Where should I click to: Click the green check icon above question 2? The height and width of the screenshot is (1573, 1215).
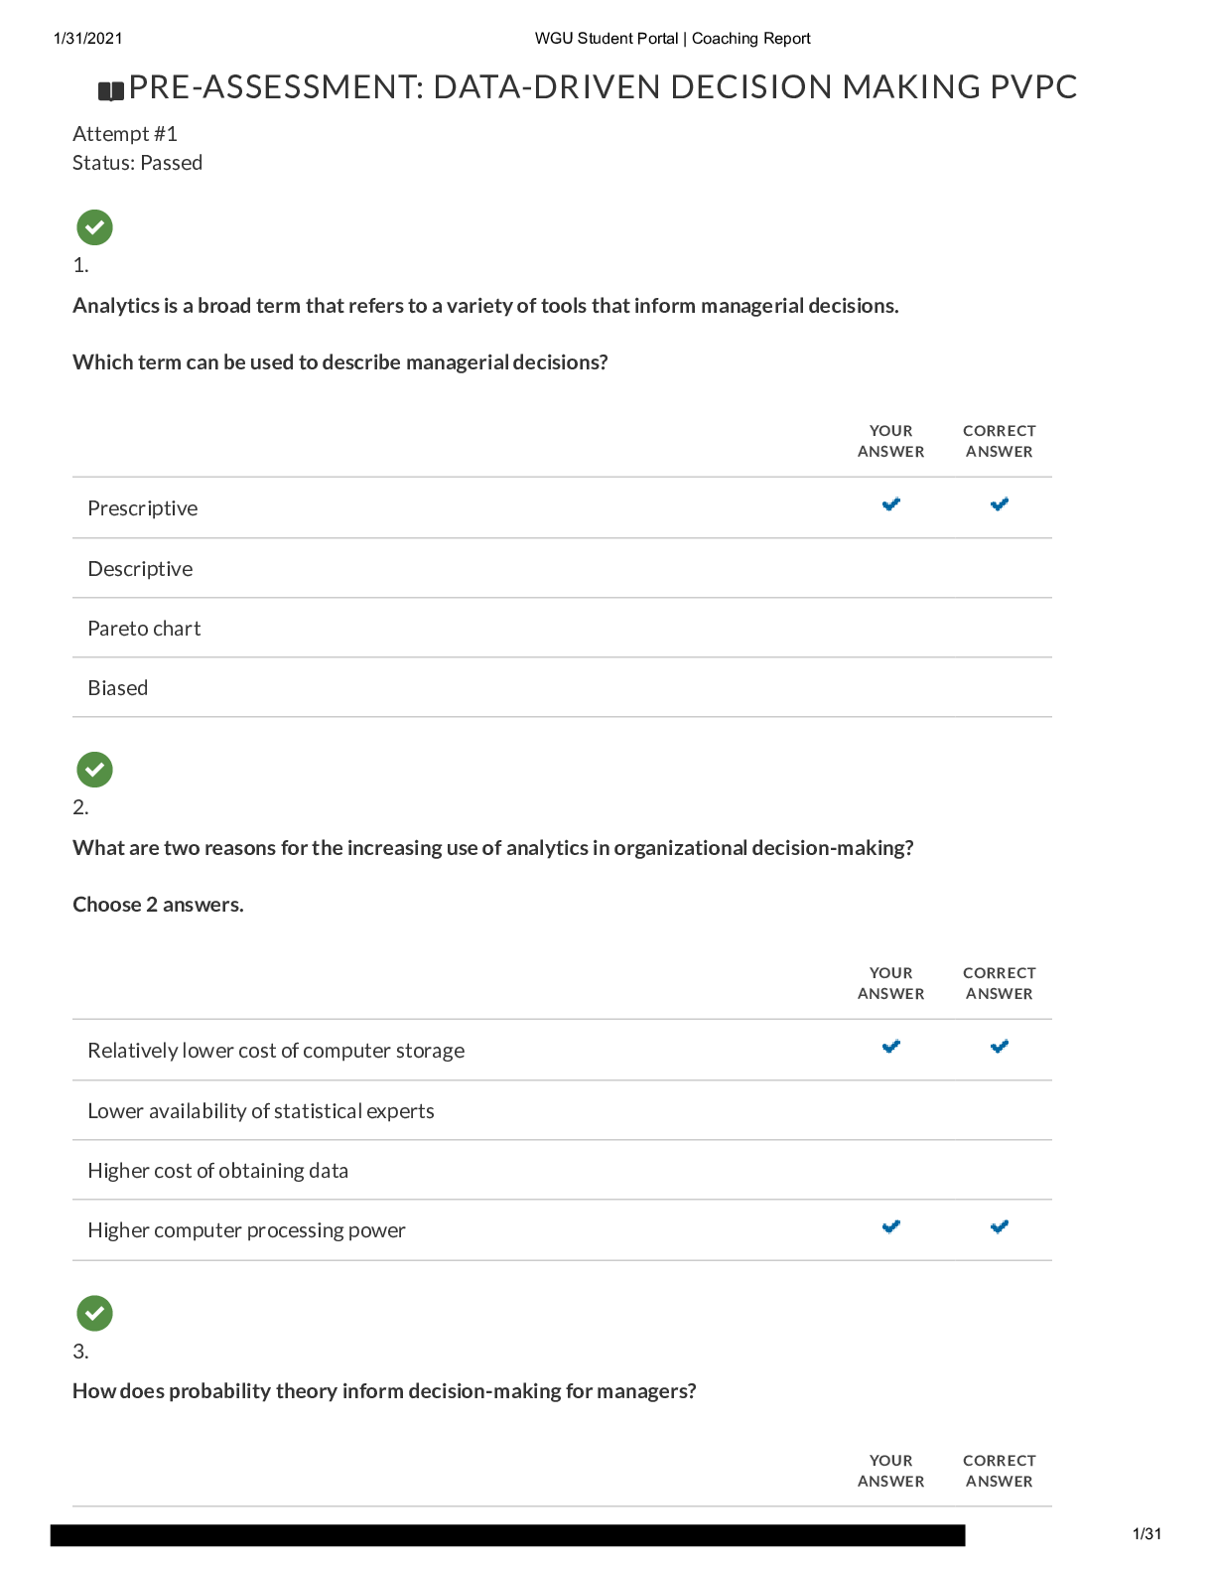[94, 770]
